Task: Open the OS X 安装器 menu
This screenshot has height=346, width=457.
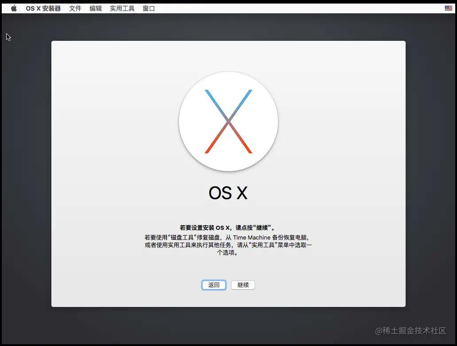Action: 43,8
